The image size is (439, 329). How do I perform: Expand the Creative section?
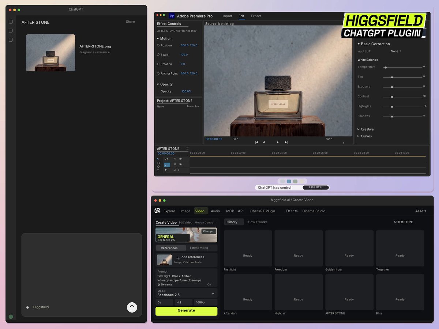[x=359, y=129]
